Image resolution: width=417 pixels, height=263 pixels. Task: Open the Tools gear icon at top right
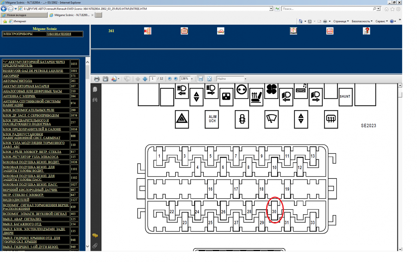(399, 9)
